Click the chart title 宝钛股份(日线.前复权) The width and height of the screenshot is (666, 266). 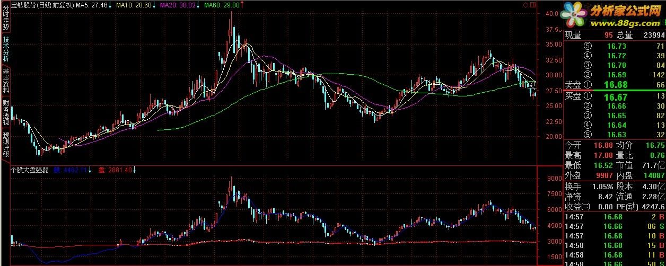[x=42, y=4]
